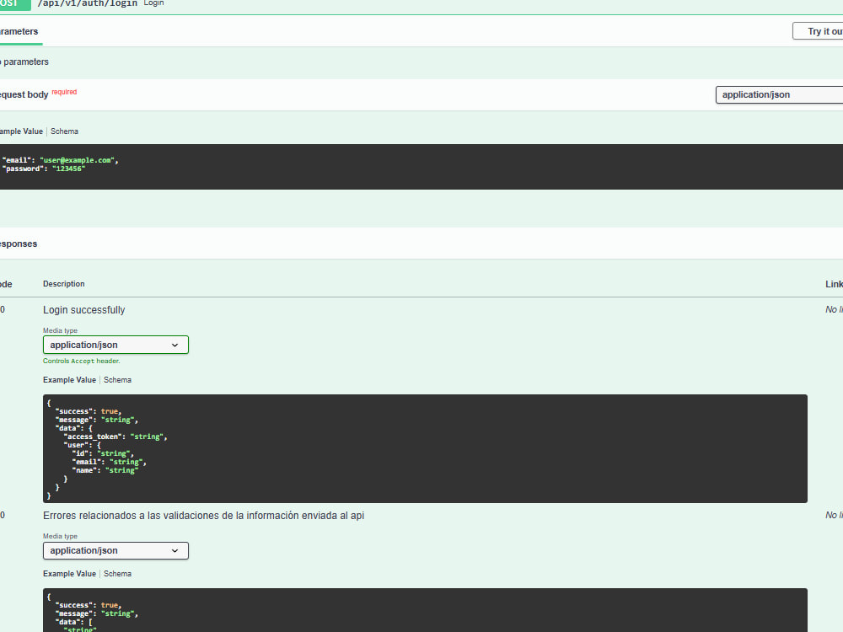
Task: Select the request body Example Value tab
Action: pos(21,131)
